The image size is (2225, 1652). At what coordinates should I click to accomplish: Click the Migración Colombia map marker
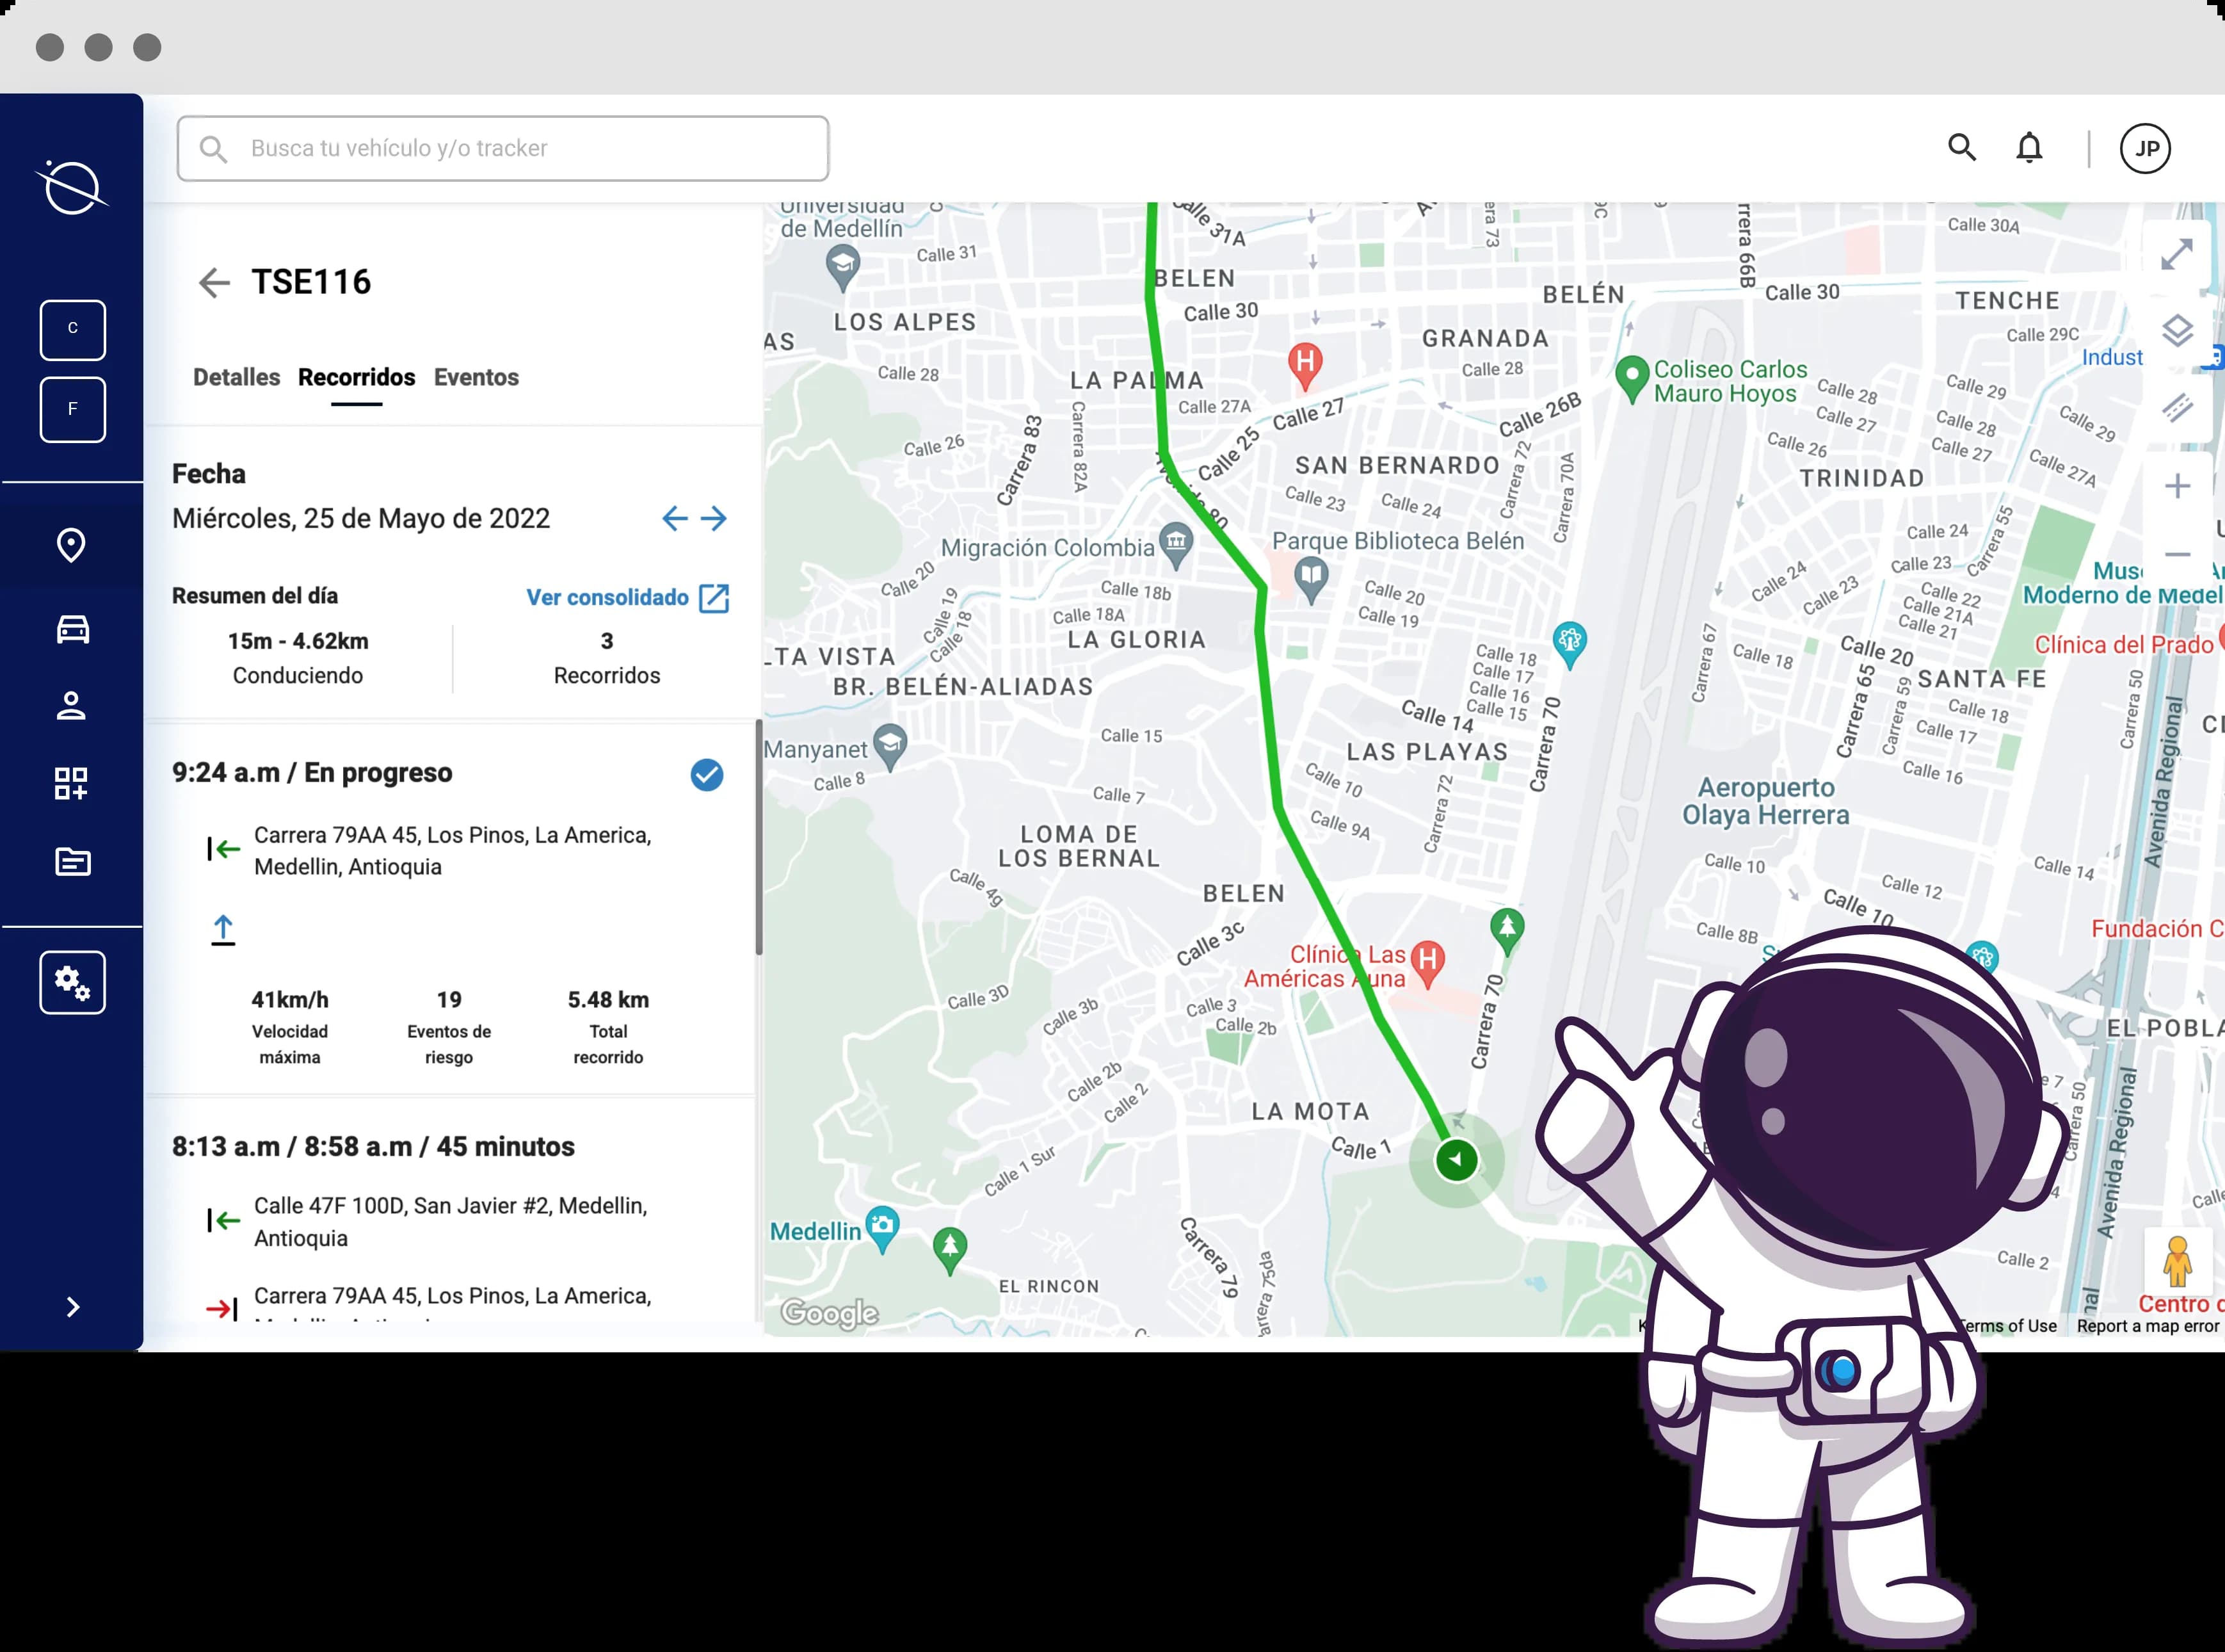(1175, 545)
